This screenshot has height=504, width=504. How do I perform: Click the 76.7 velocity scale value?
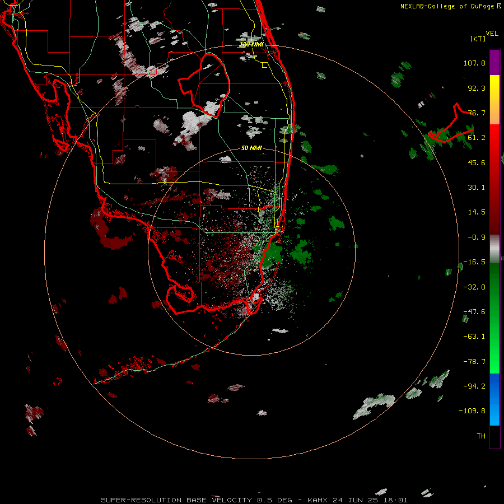coord(477,113)
